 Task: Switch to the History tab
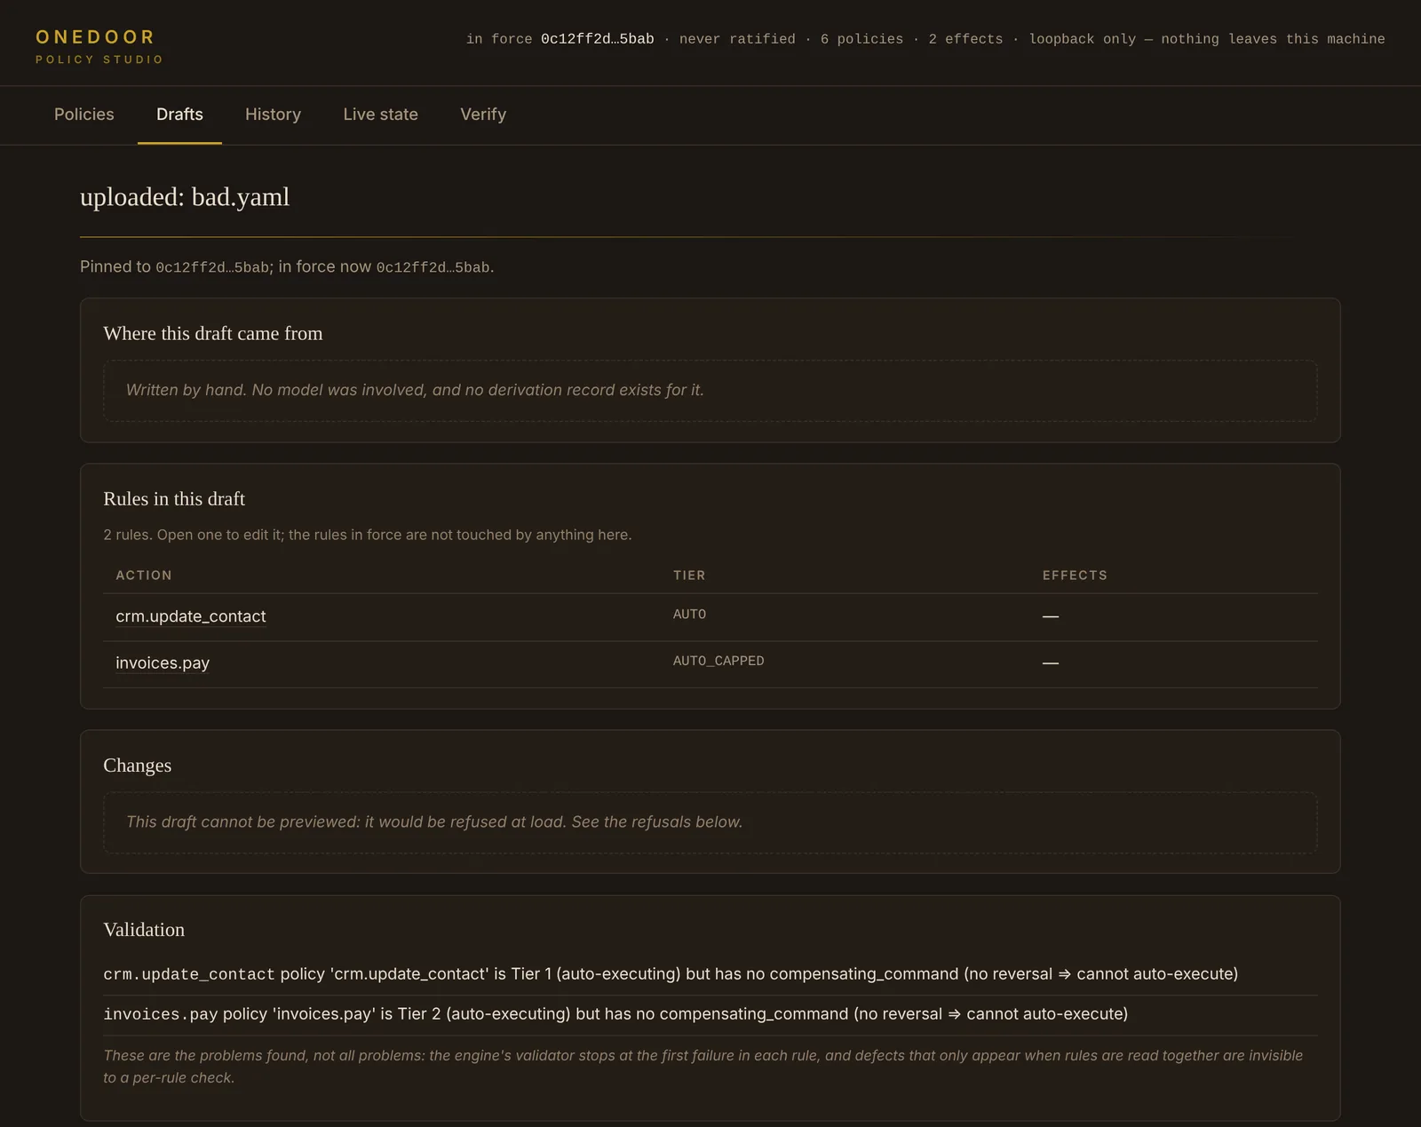click(273, 115)
